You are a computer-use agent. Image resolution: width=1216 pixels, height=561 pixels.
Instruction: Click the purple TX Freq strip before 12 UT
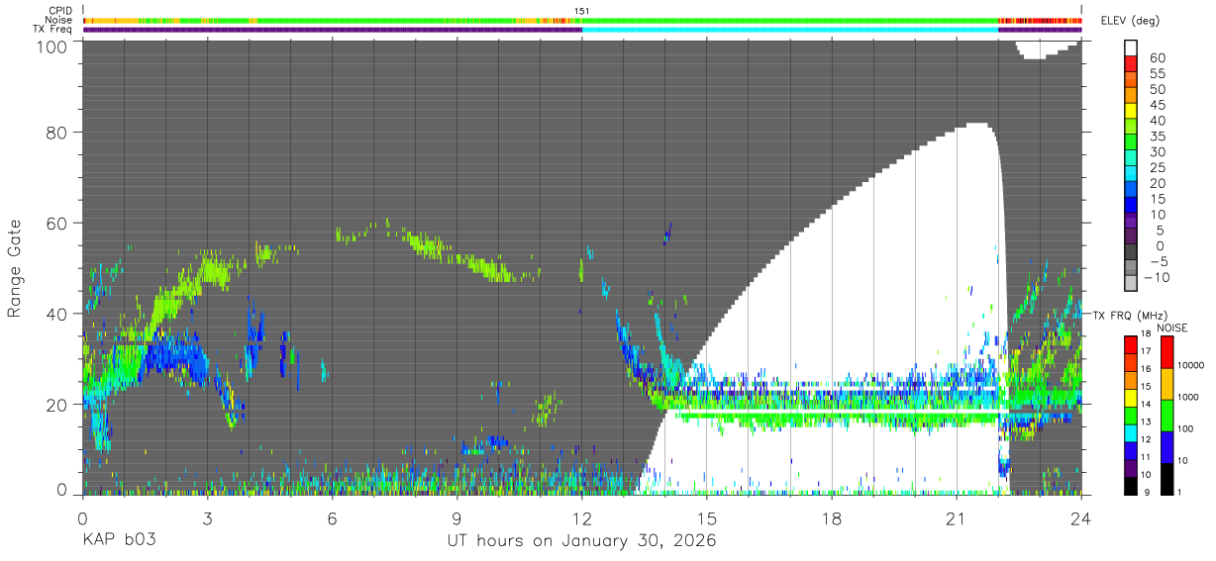point(333,29)
